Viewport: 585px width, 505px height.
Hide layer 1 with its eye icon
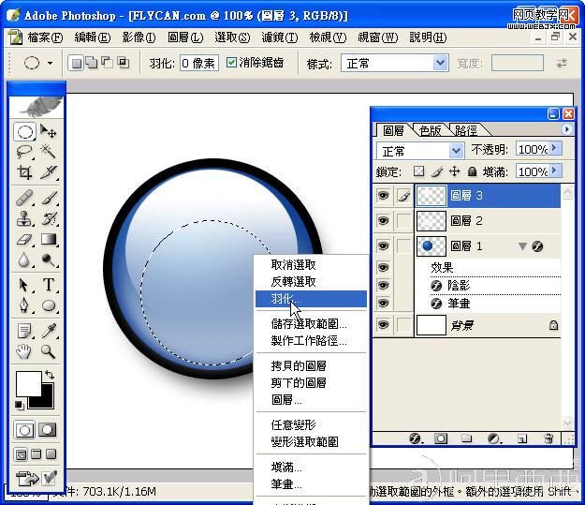383,246
